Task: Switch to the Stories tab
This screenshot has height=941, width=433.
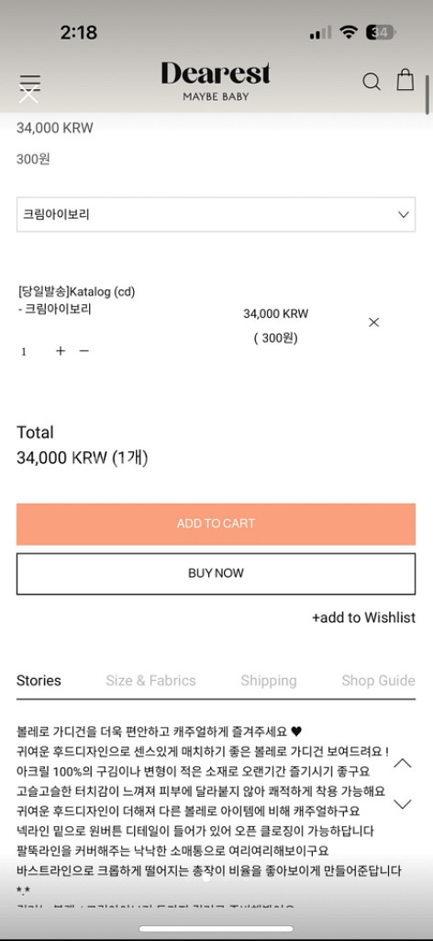Action: pyautogui.click(x=39, y=681)
